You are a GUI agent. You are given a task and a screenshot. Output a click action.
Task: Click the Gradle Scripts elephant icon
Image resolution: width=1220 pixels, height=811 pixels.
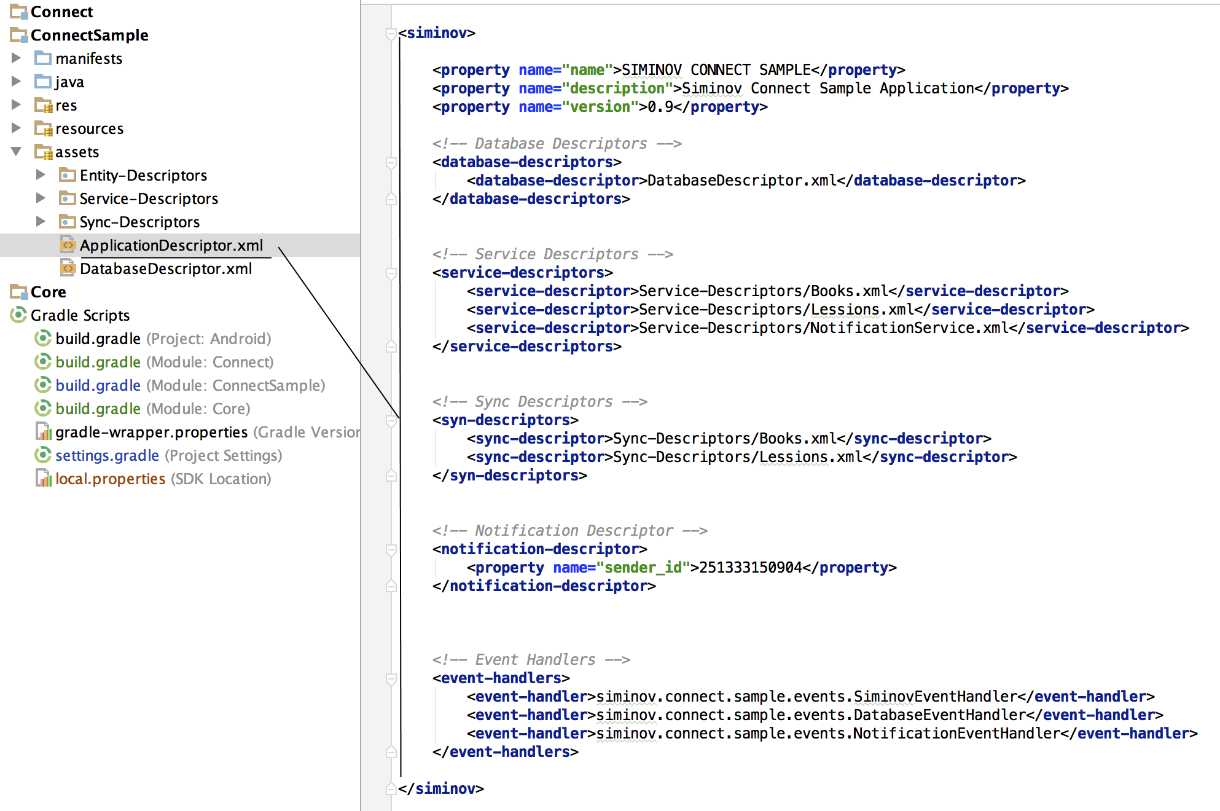tap(18, 315)
